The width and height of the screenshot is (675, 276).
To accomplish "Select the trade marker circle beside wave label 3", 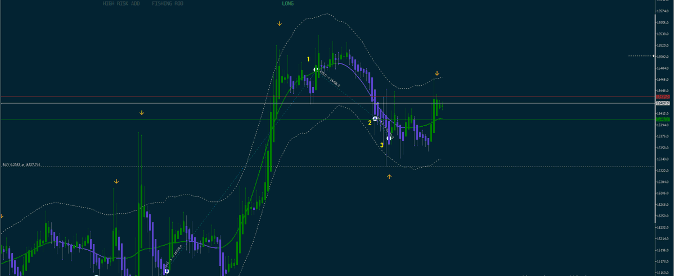I will (389, 138).
